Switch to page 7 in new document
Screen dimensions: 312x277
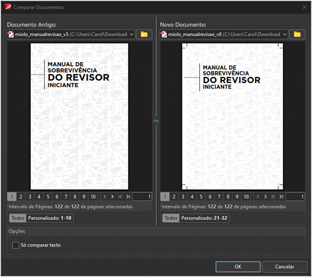219,197
